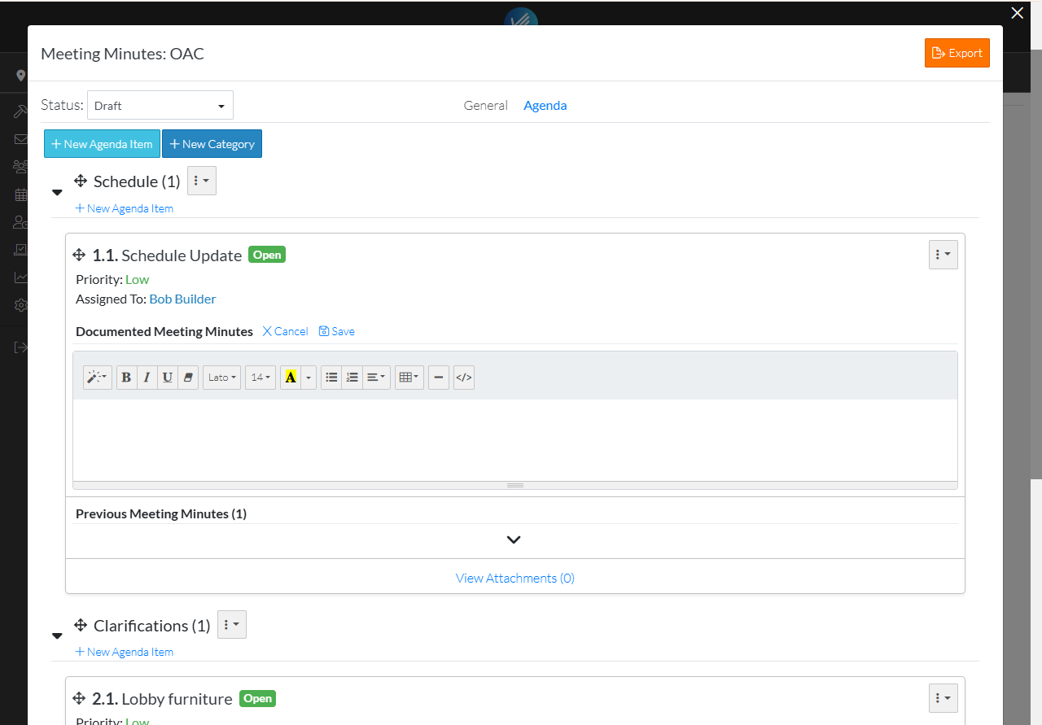
Task: Click the Open badge on Lobby furniture
Action: [257, 698]
